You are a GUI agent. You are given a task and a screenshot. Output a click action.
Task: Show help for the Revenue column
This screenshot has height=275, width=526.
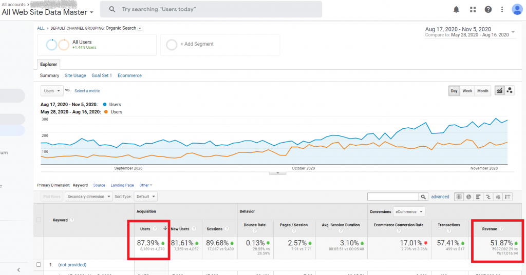pos(501,229)
